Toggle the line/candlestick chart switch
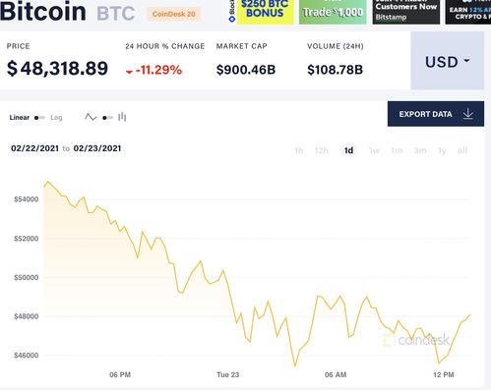Viewport: 491px width, 390px height. [x=107, y=118]
